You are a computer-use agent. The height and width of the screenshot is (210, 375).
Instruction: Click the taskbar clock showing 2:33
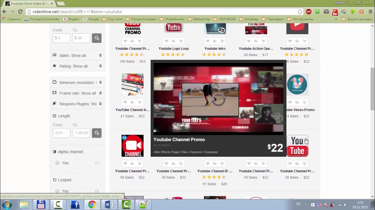[360, 205]
